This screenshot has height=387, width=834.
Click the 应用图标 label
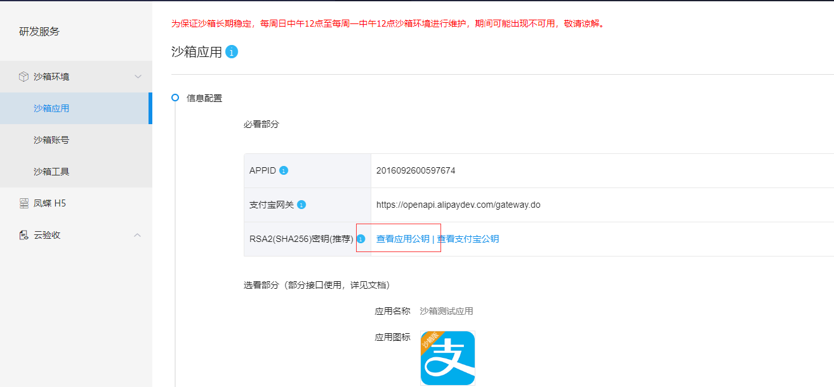pyautogui.click(x=393, y=337)
